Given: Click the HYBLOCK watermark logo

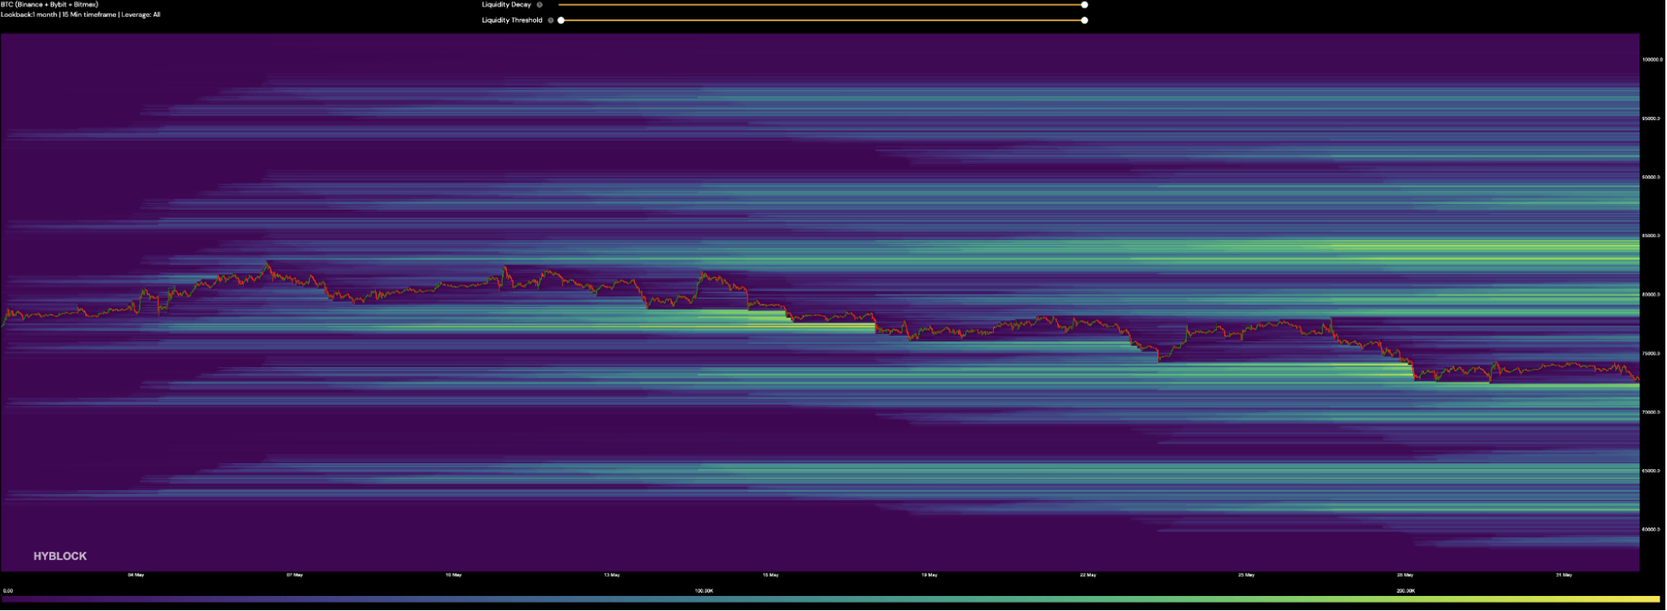Looking at the screenshot, I should (60, 556).
